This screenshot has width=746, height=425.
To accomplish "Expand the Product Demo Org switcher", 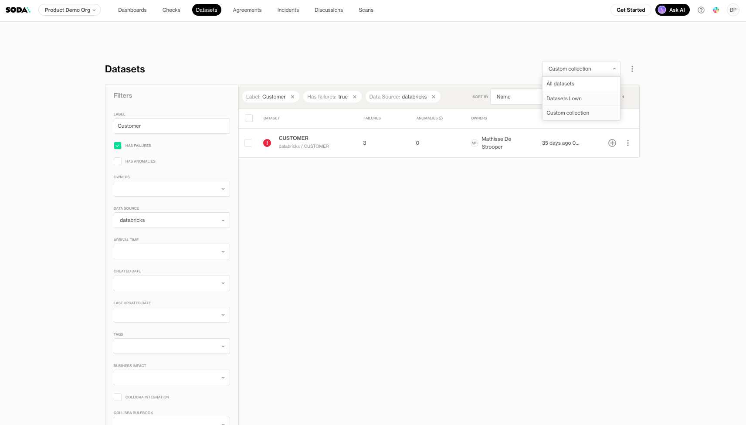I will click(x=69, y=10).
